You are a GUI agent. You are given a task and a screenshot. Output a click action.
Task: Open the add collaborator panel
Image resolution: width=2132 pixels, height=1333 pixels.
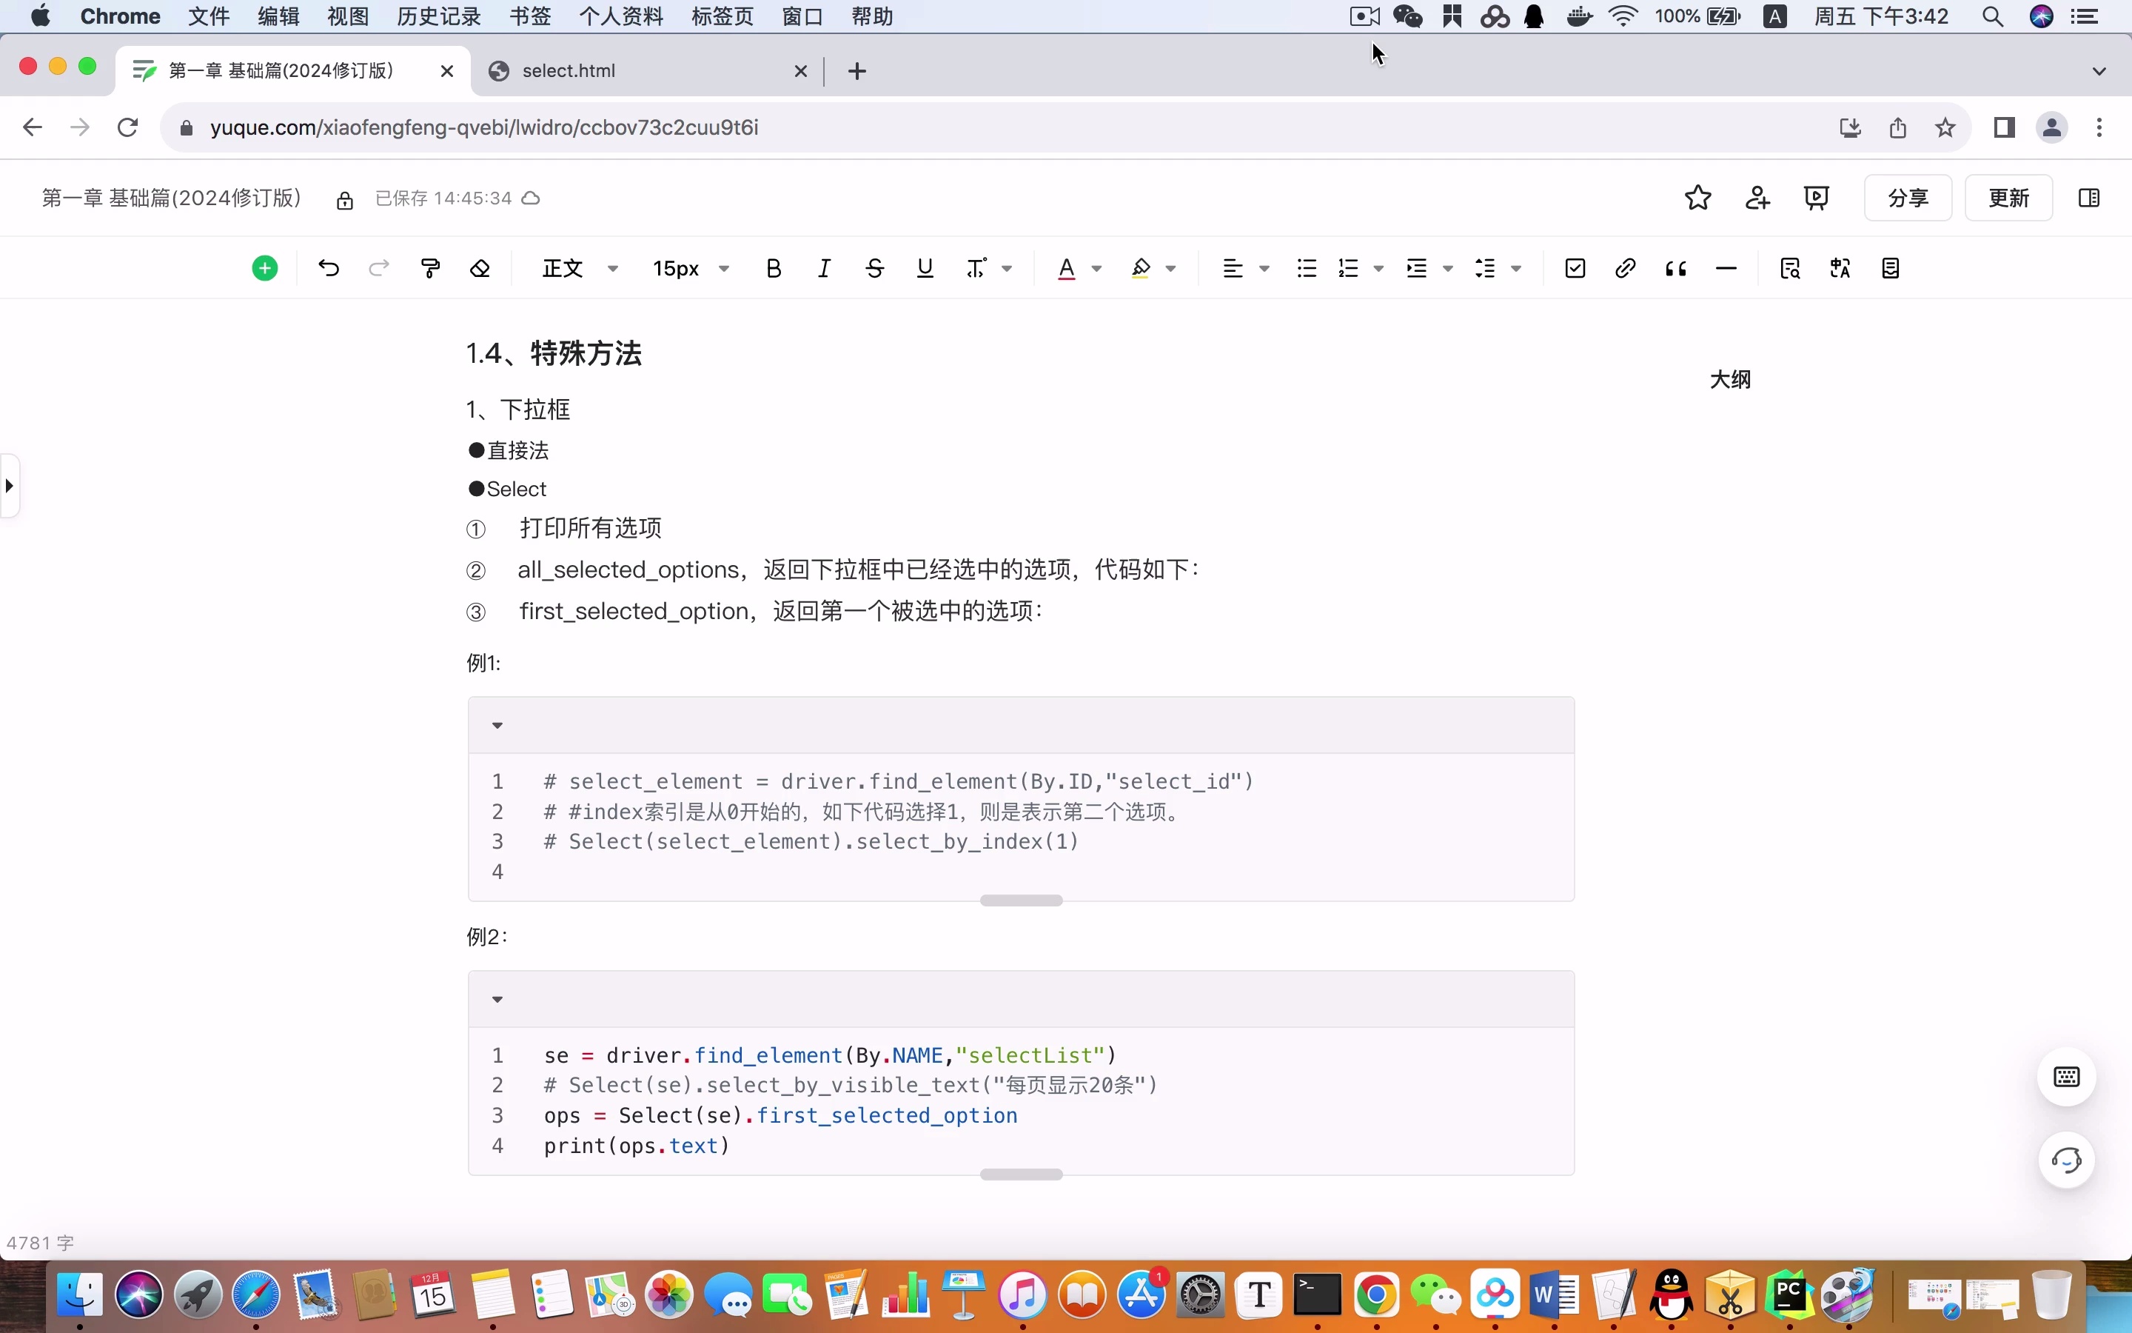click(x=1756, y=198)
